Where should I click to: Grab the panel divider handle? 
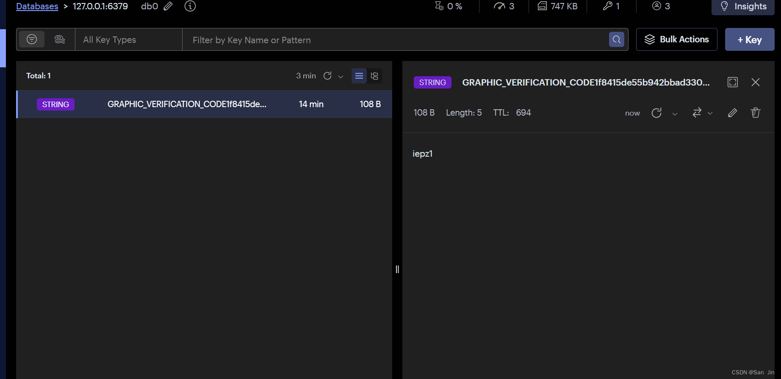(x=397, y=269)
